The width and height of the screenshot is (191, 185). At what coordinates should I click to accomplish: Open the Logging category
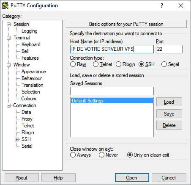pos(30,31)
